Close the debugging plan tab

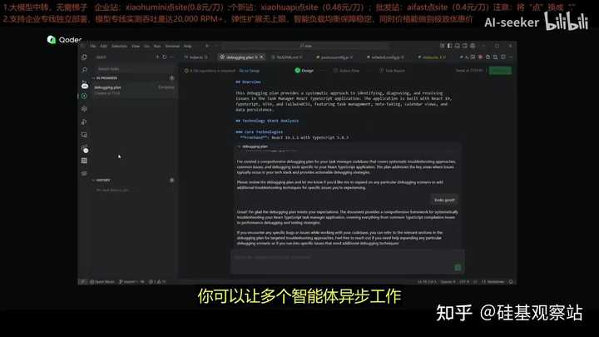coord(262,57)
